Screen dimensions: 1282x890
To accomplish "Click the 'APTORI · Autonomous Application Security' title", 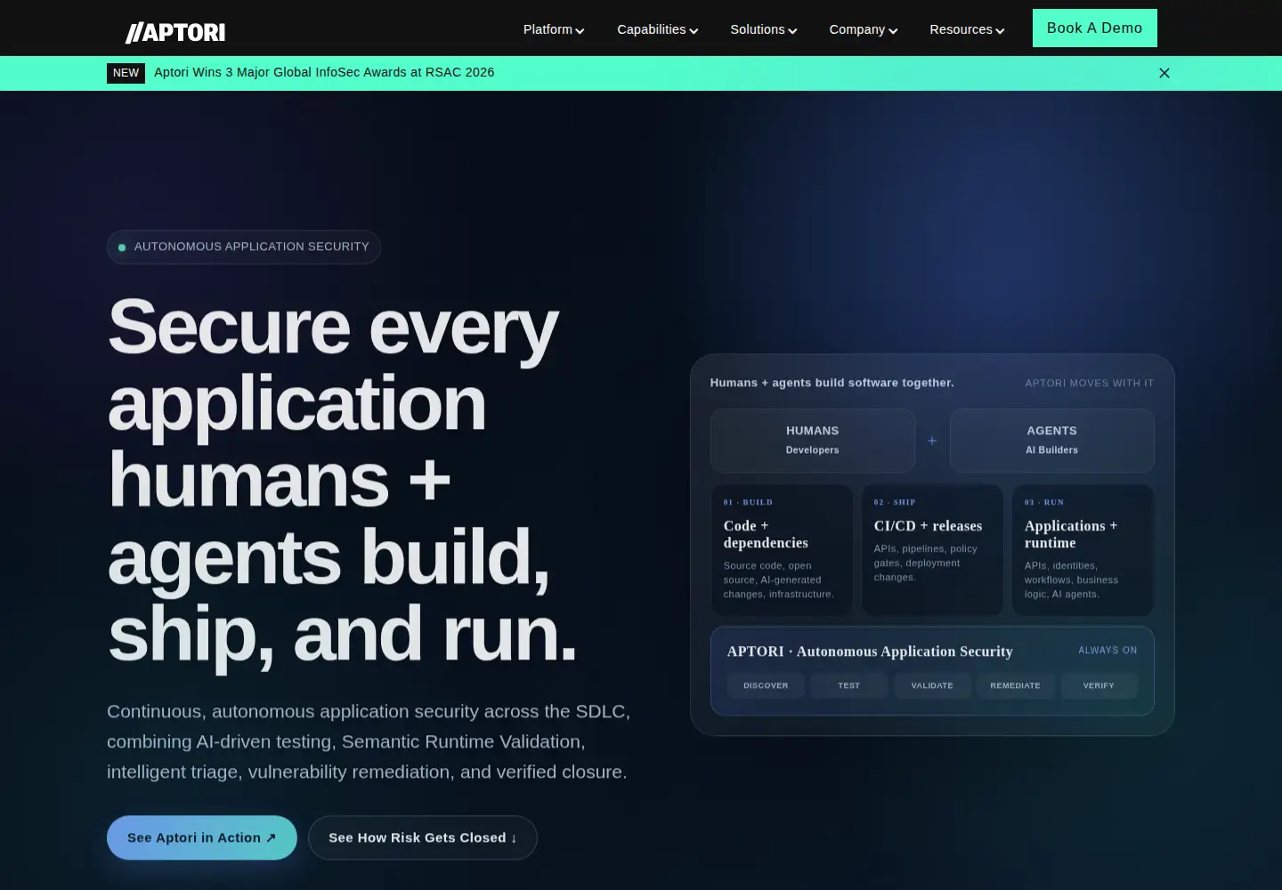I will coord(870,651).
